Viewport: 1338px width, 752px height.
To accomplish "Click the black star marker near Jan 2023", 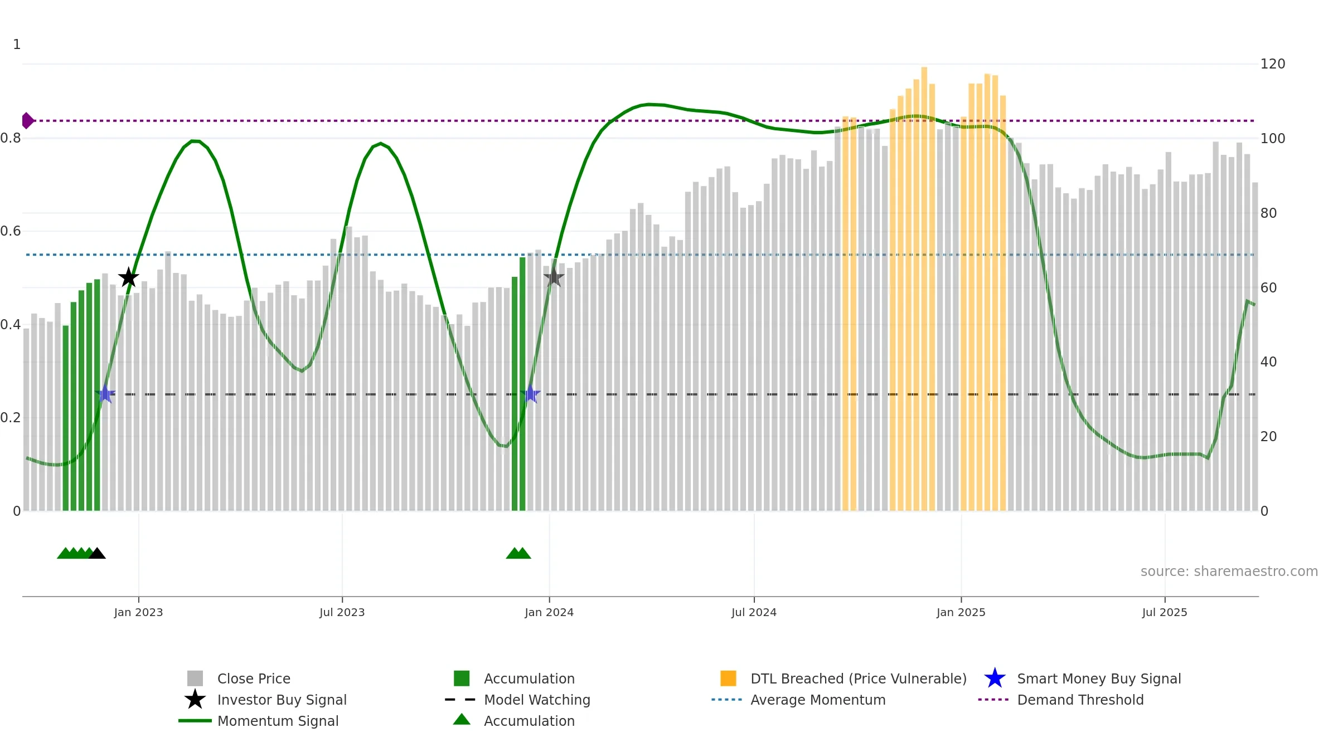I will pyautogui.click(x=129, y=277).
